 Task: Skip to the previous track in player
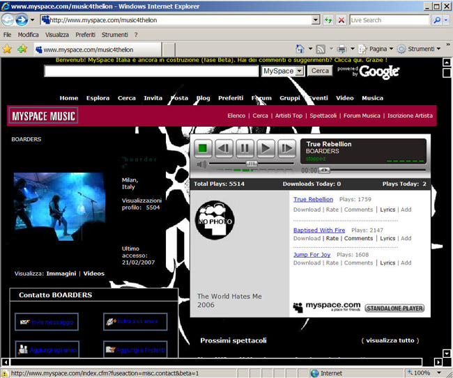tap(224, 148)
